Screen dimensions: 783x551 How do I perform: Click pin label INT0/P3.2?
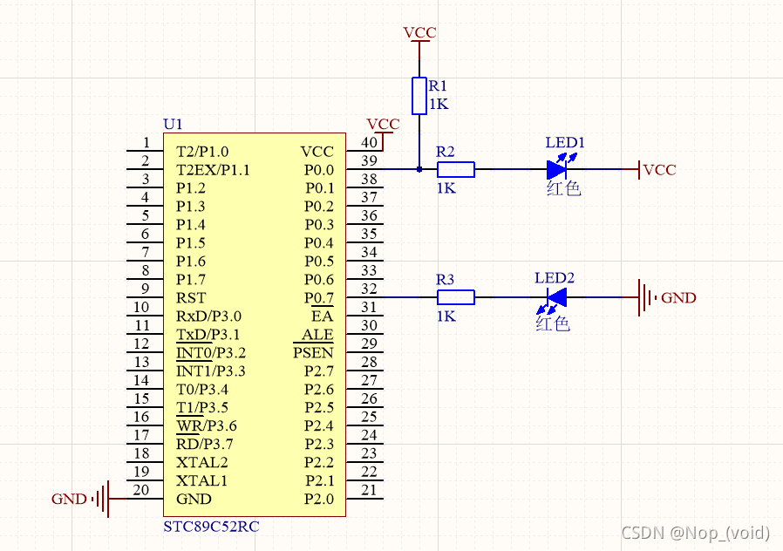click(x=211, y=353)
